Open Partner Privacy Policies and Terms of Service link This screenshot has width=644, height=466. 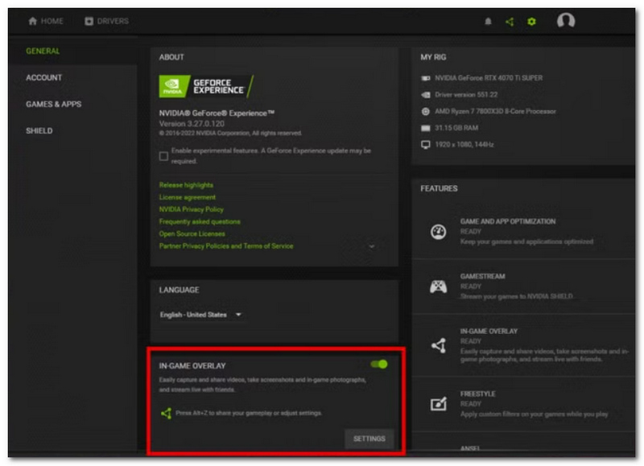point(226,246)
